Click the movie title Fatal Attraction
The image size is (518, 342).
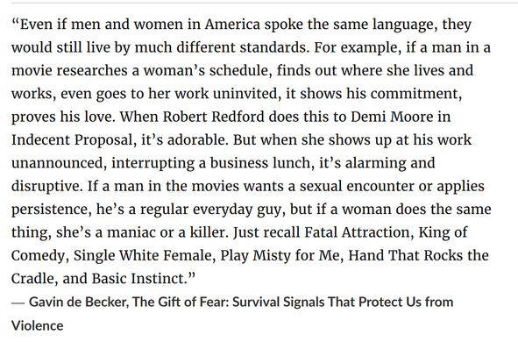(357, 232)
